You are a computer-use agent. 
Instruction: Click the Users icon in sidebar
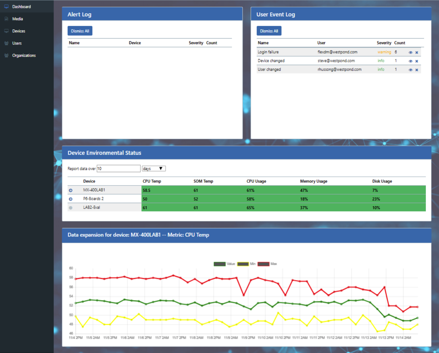tap(6, 43)
